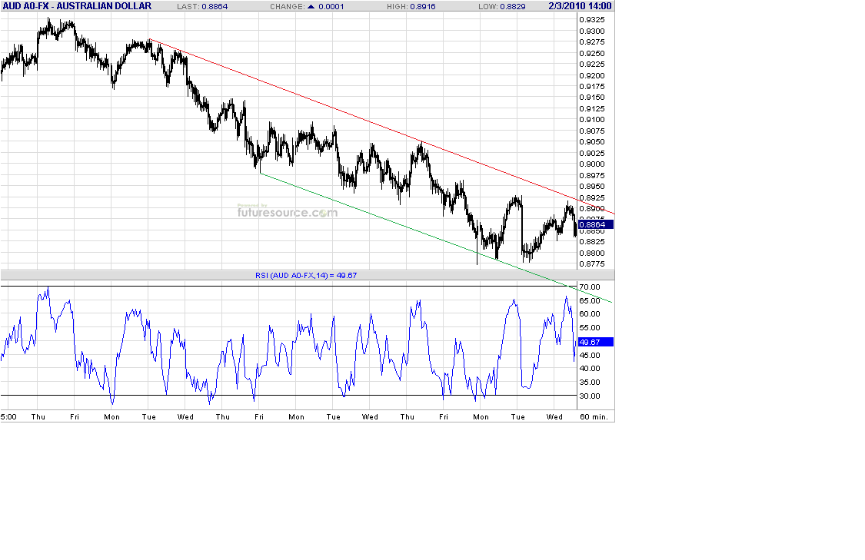Viewport: 865px width, 560px height.
Task: Click the 0.8800 price axis label
Action: [x=592, y=253]
